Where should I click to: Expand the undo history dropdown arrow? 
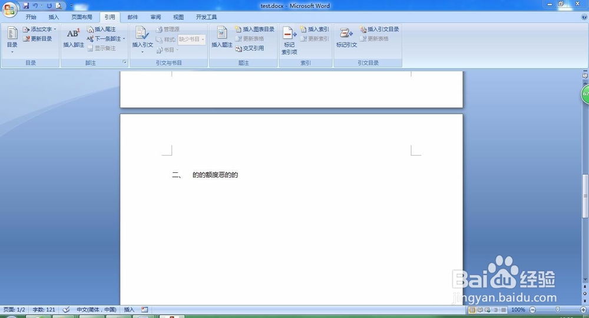tap(41, 6)
